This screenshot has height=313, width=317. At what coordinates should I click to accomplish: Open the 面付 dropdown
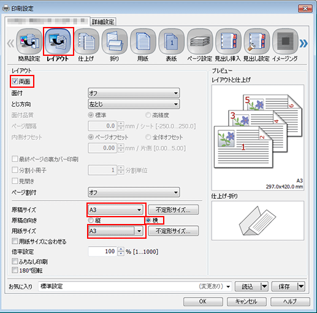pos(134,93)
